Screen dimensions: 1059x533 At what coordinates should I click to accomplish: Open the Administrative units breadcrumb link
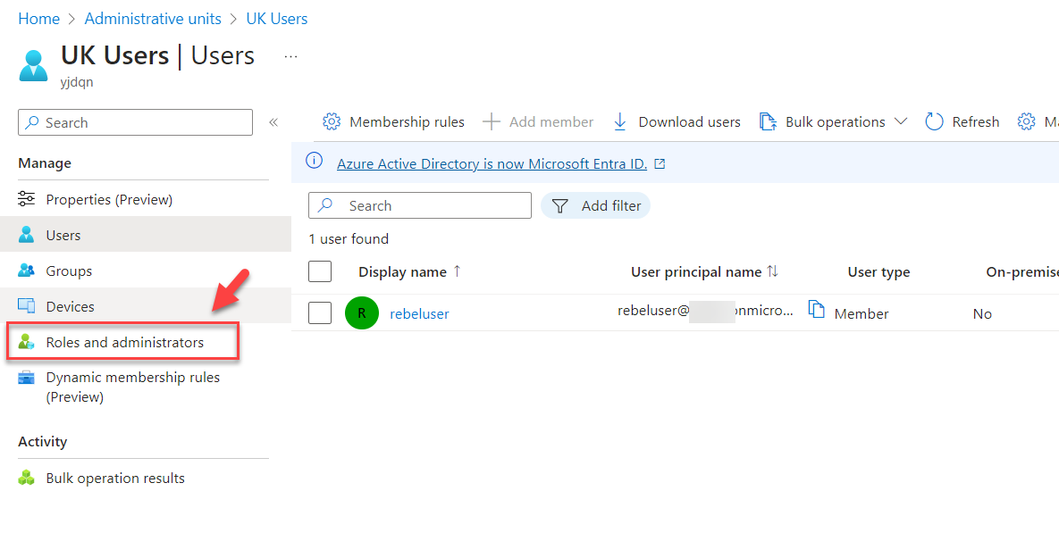pyautogui.click(x=152, y=18)
